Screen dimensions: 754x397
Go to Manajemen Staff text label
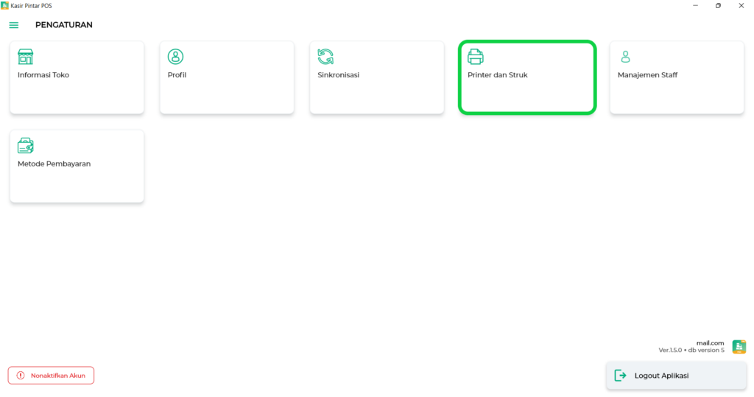click(647, 75)
